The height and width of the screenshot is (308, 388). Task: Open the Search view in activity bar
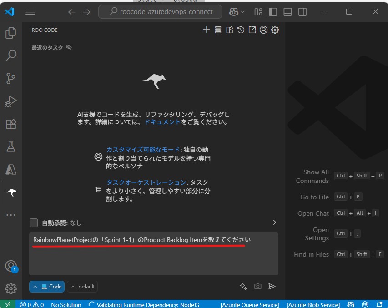11,56
